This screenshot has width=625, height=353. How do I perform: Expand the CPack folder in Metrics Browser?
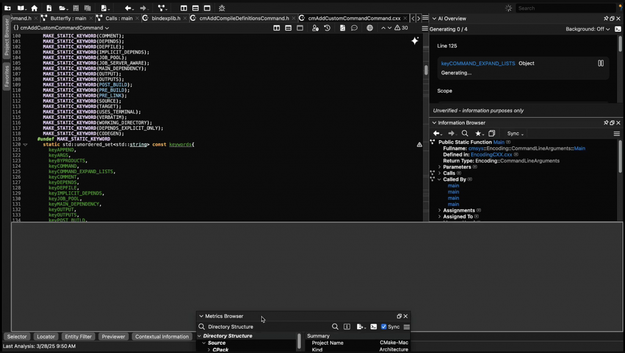(209, 350)
